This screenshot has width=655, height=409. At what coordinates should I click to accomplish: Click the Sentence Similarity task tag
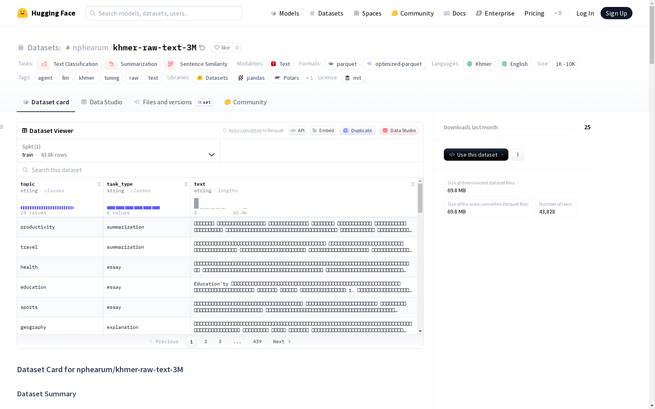click(197, 64)
